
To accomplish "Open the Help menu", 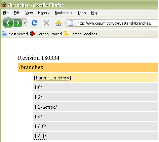I will [x=95, y=13].
